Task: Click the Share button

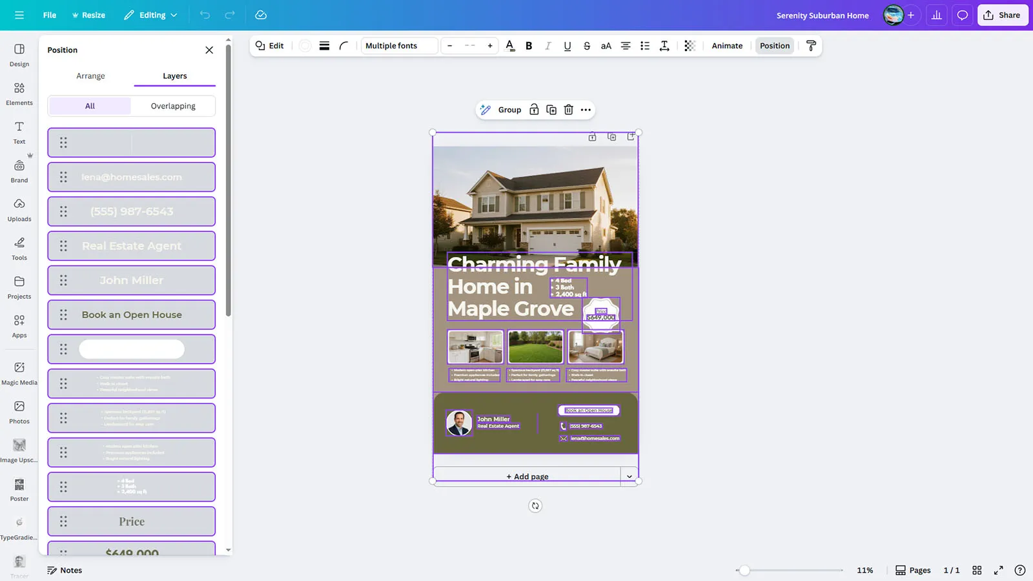Action: (x=1002, y=15)
